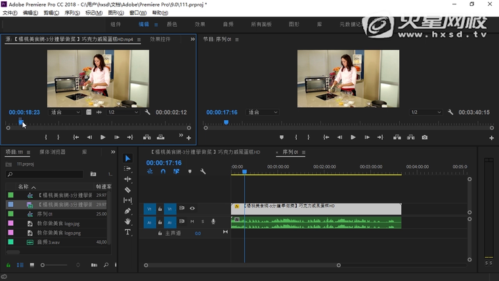Toggle the V1 track lock

160,208
